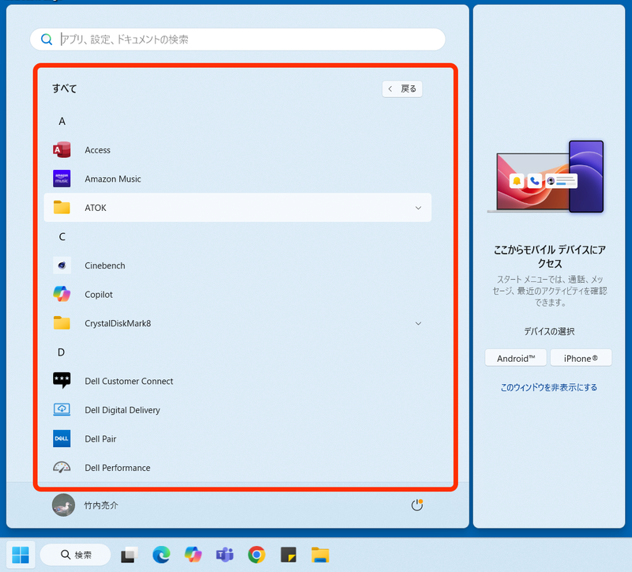Viewport: 632px width, 572px height.
Task: Open Dell Customer Connect icon
Action: [62, 381]
